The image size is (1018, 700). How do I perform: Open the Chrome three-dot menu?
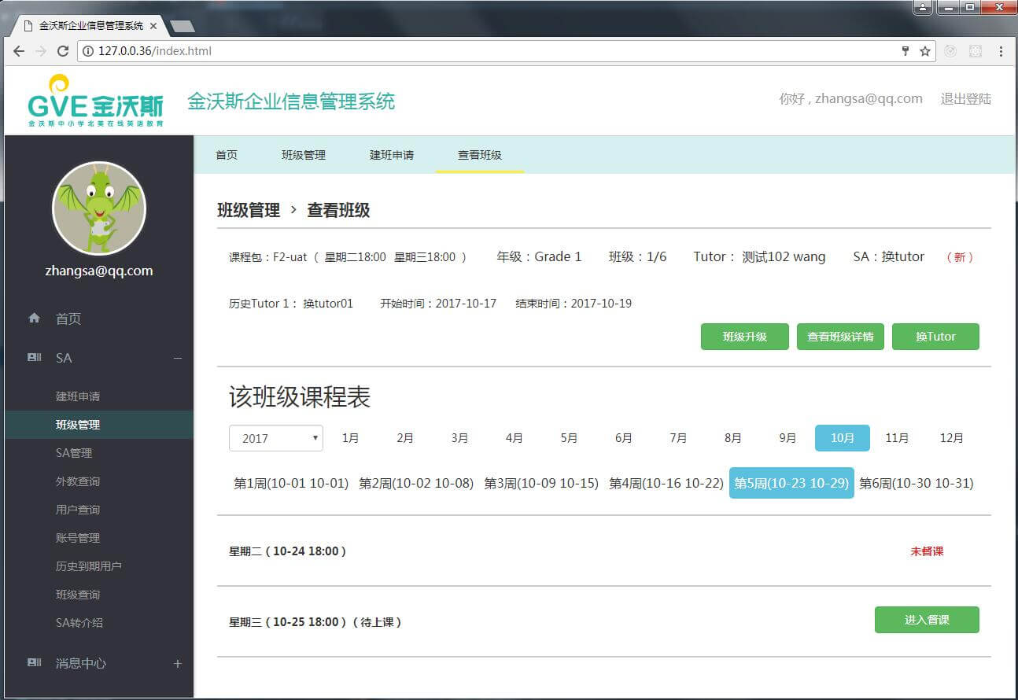coord(1001,51)
